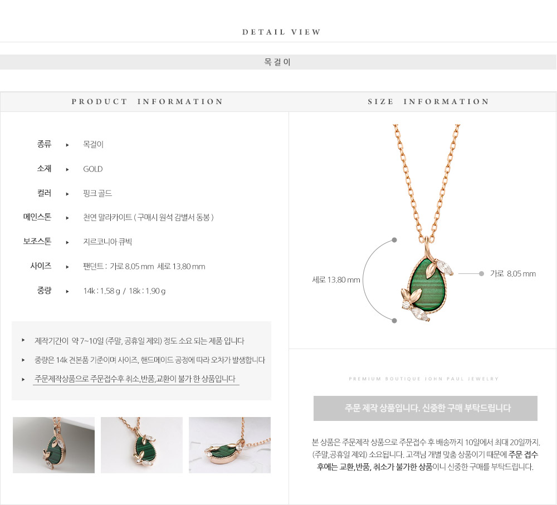The image size is (557, 505).
Task: Click the arrow bullet beside 사이즈
Action: click(x=67, y=267)
